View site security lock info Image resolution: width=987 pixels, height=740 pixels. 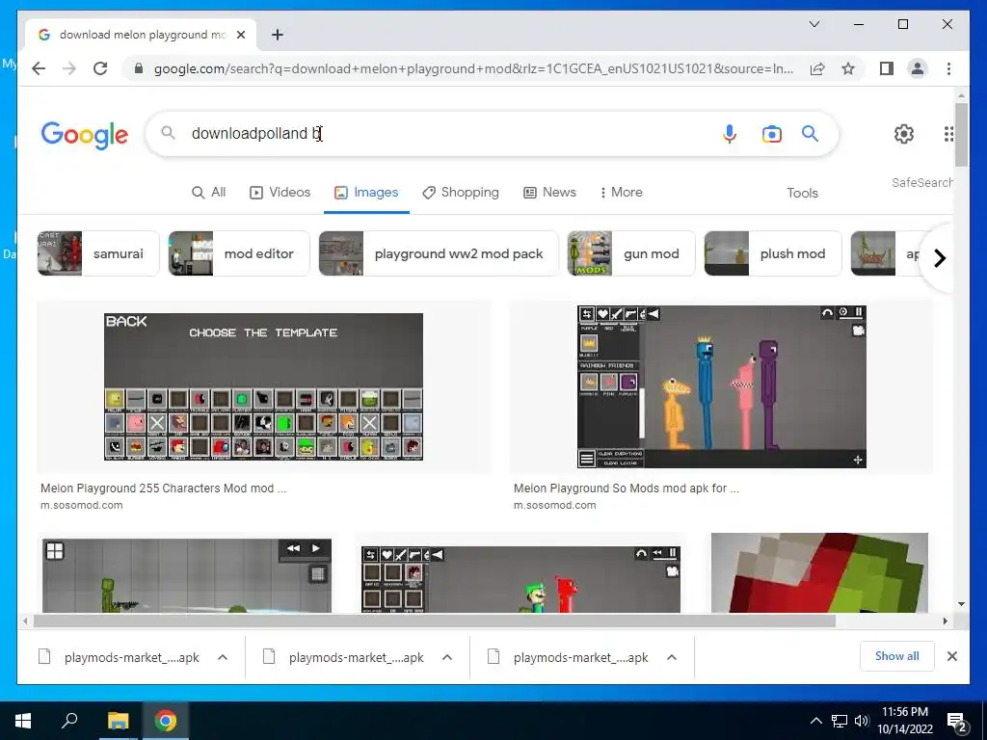point(139,68)
